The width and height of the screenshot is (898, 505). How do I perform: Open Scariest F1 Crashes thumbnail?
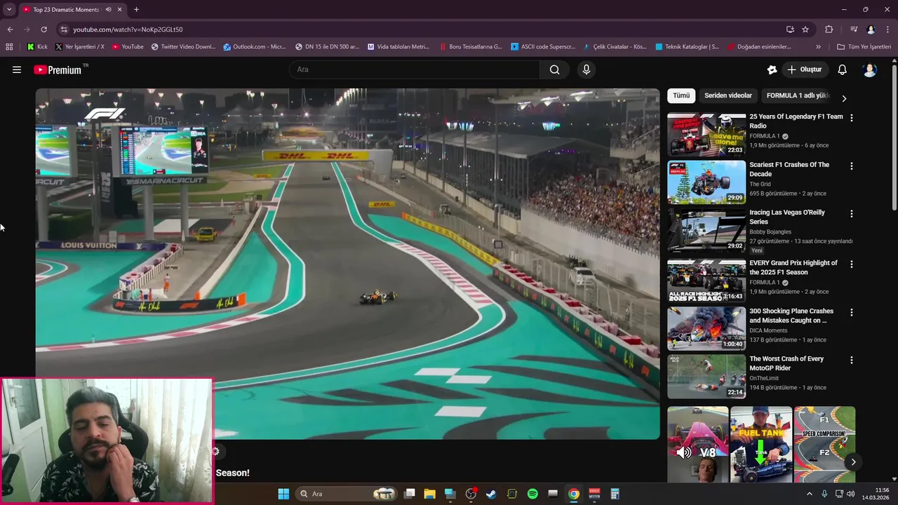click(x=706, y=182)
